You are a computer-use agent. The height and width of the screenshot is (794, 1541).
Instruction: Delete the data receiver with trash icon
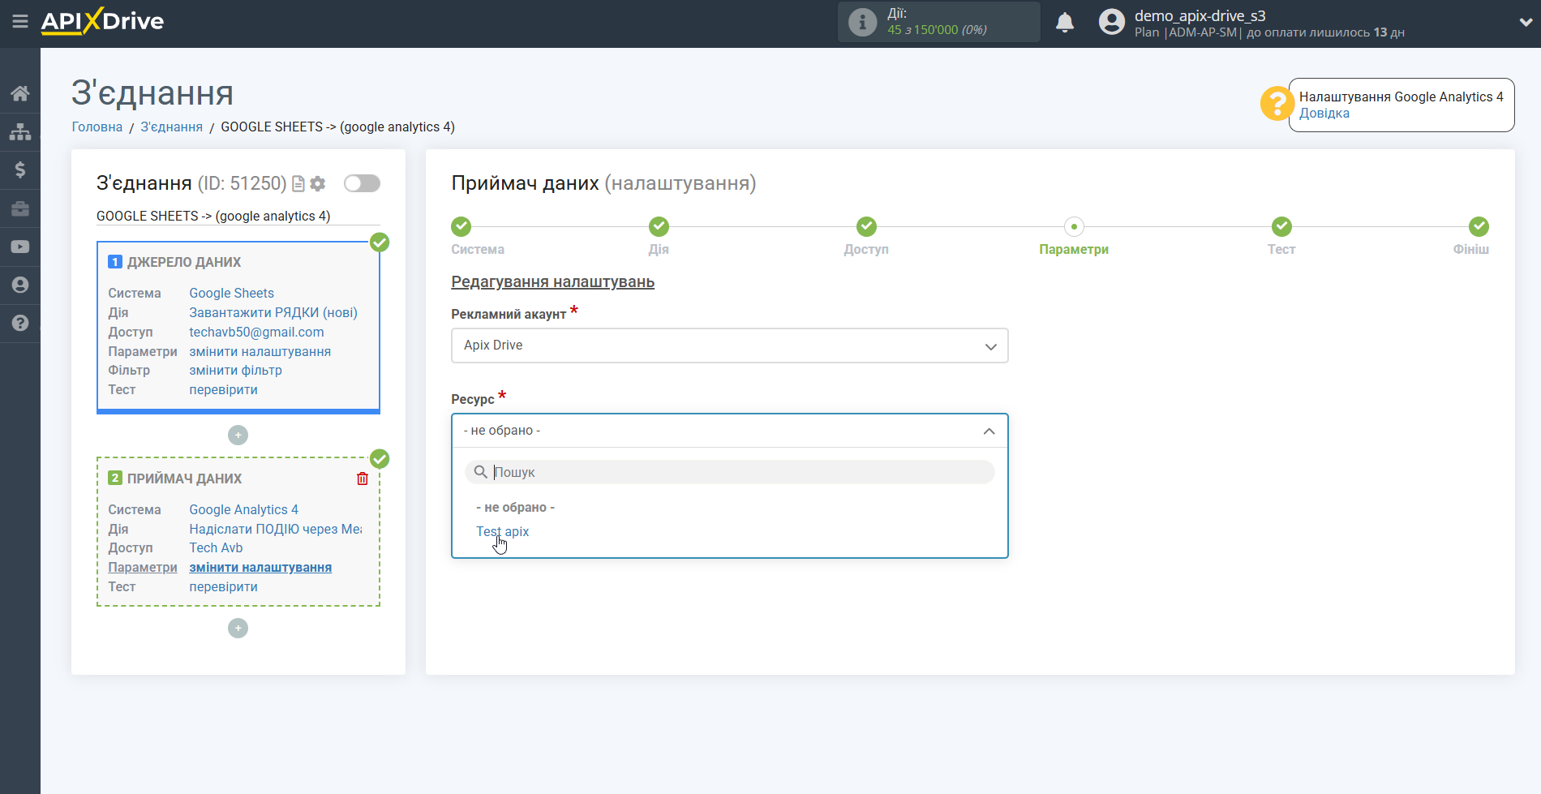pyautogui.click(x=363, y=479)
